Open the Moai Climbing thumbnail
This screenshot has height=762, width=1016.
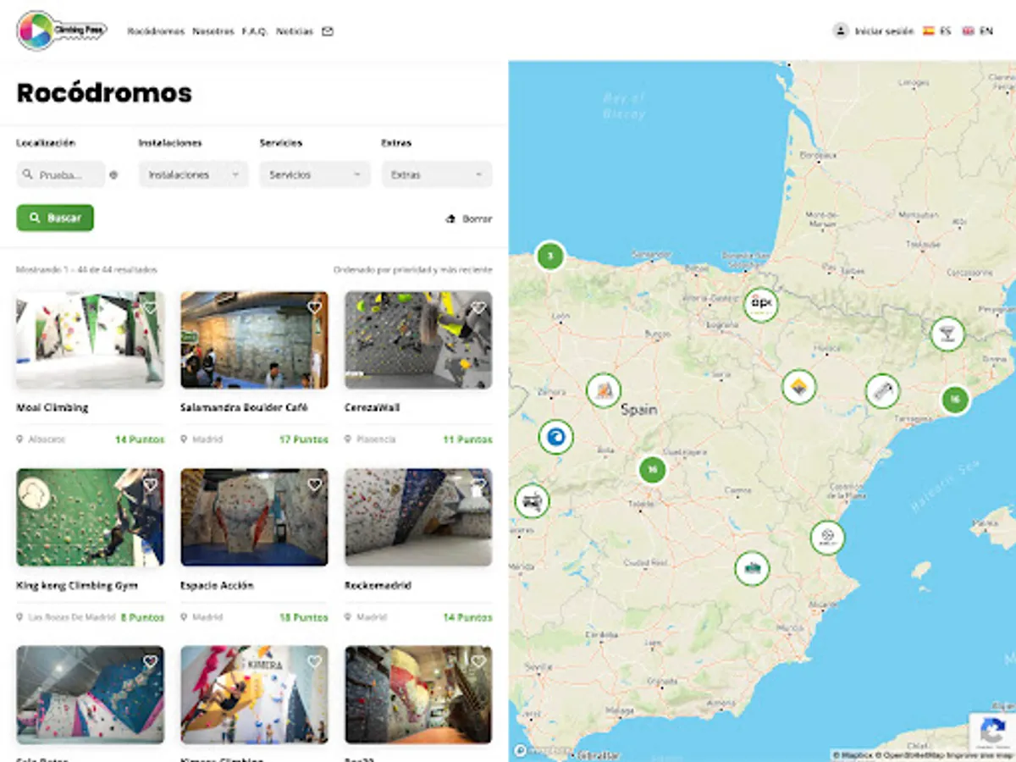click(x=91, y=340)
